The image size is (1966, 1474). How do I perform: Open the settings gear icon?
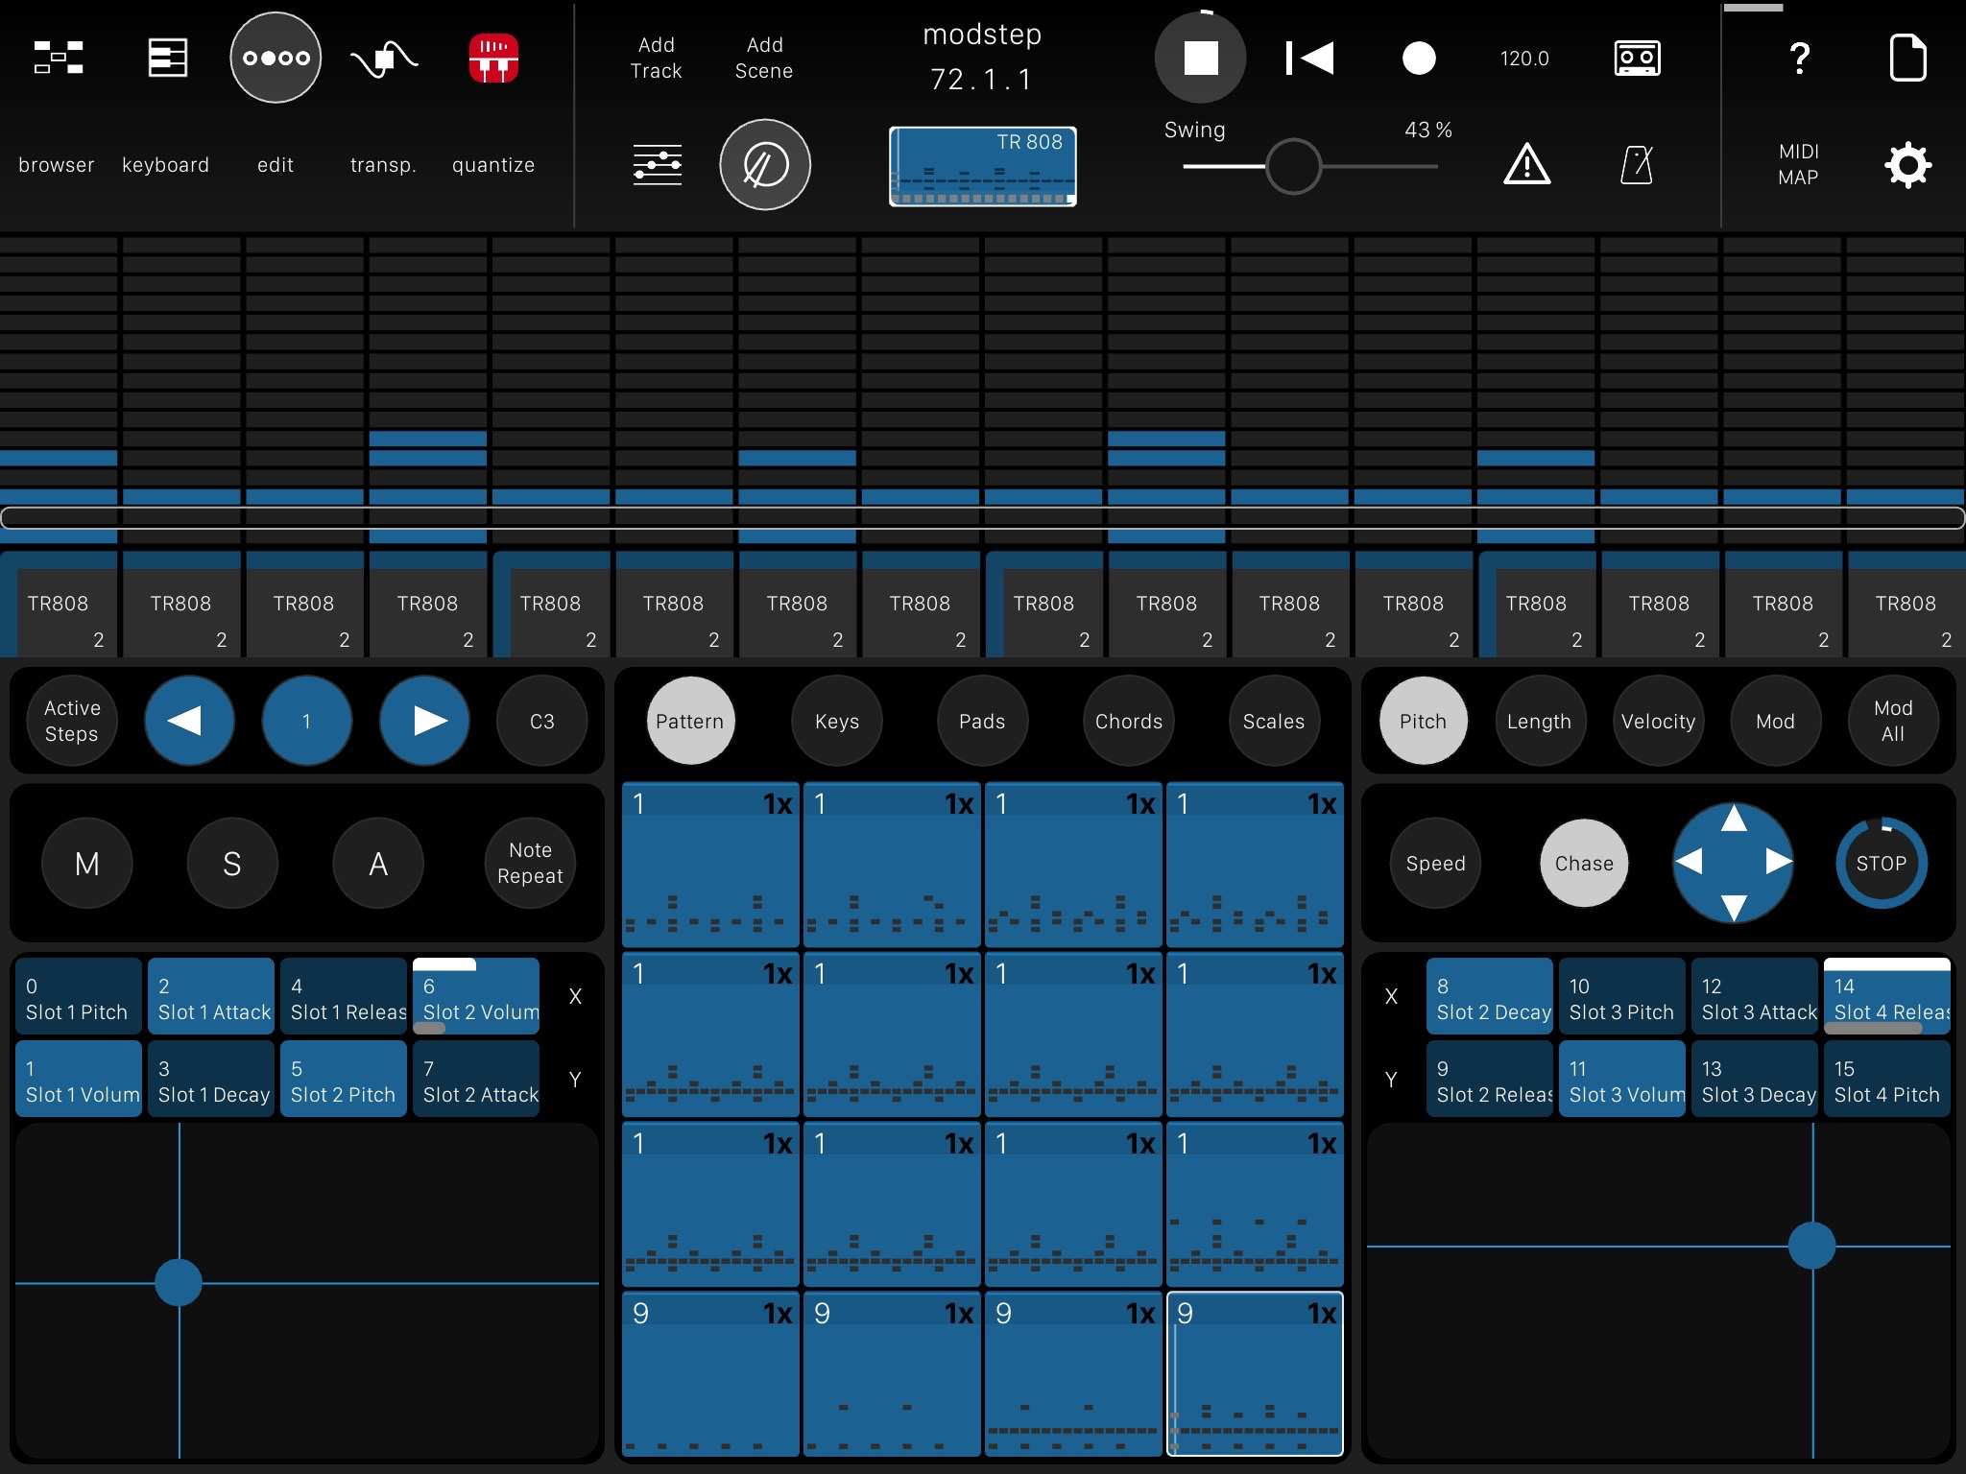click(1907, 165)
